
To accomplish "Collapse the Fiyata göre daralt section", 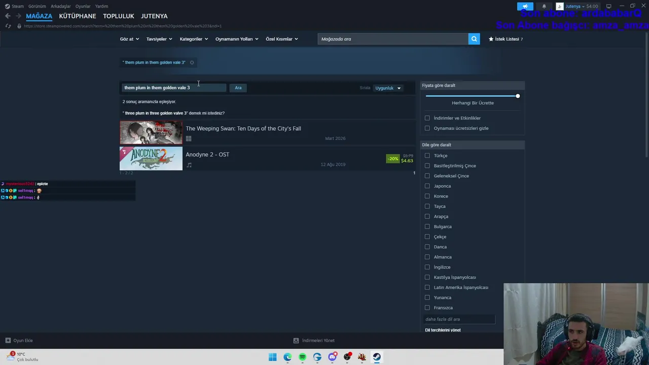I will (473, 85).
